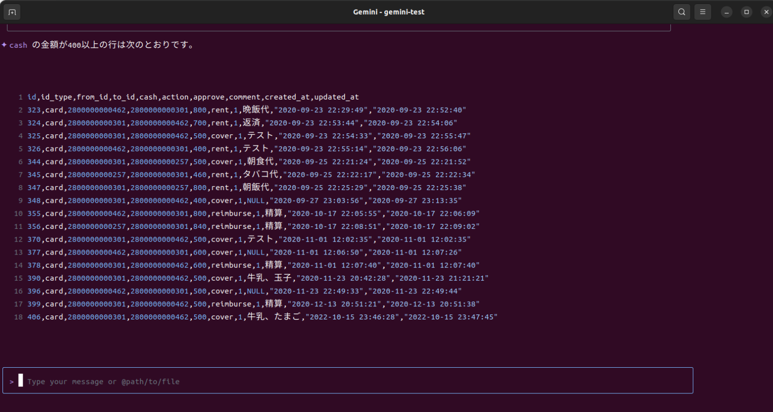Click the 返済 comment text
The height and width of the screenshot is (412, 773).
[251, 123]
